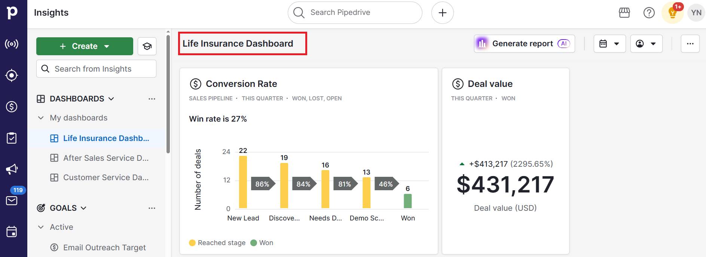
Task: Click the Insights page heading
Action: (51, 13)
